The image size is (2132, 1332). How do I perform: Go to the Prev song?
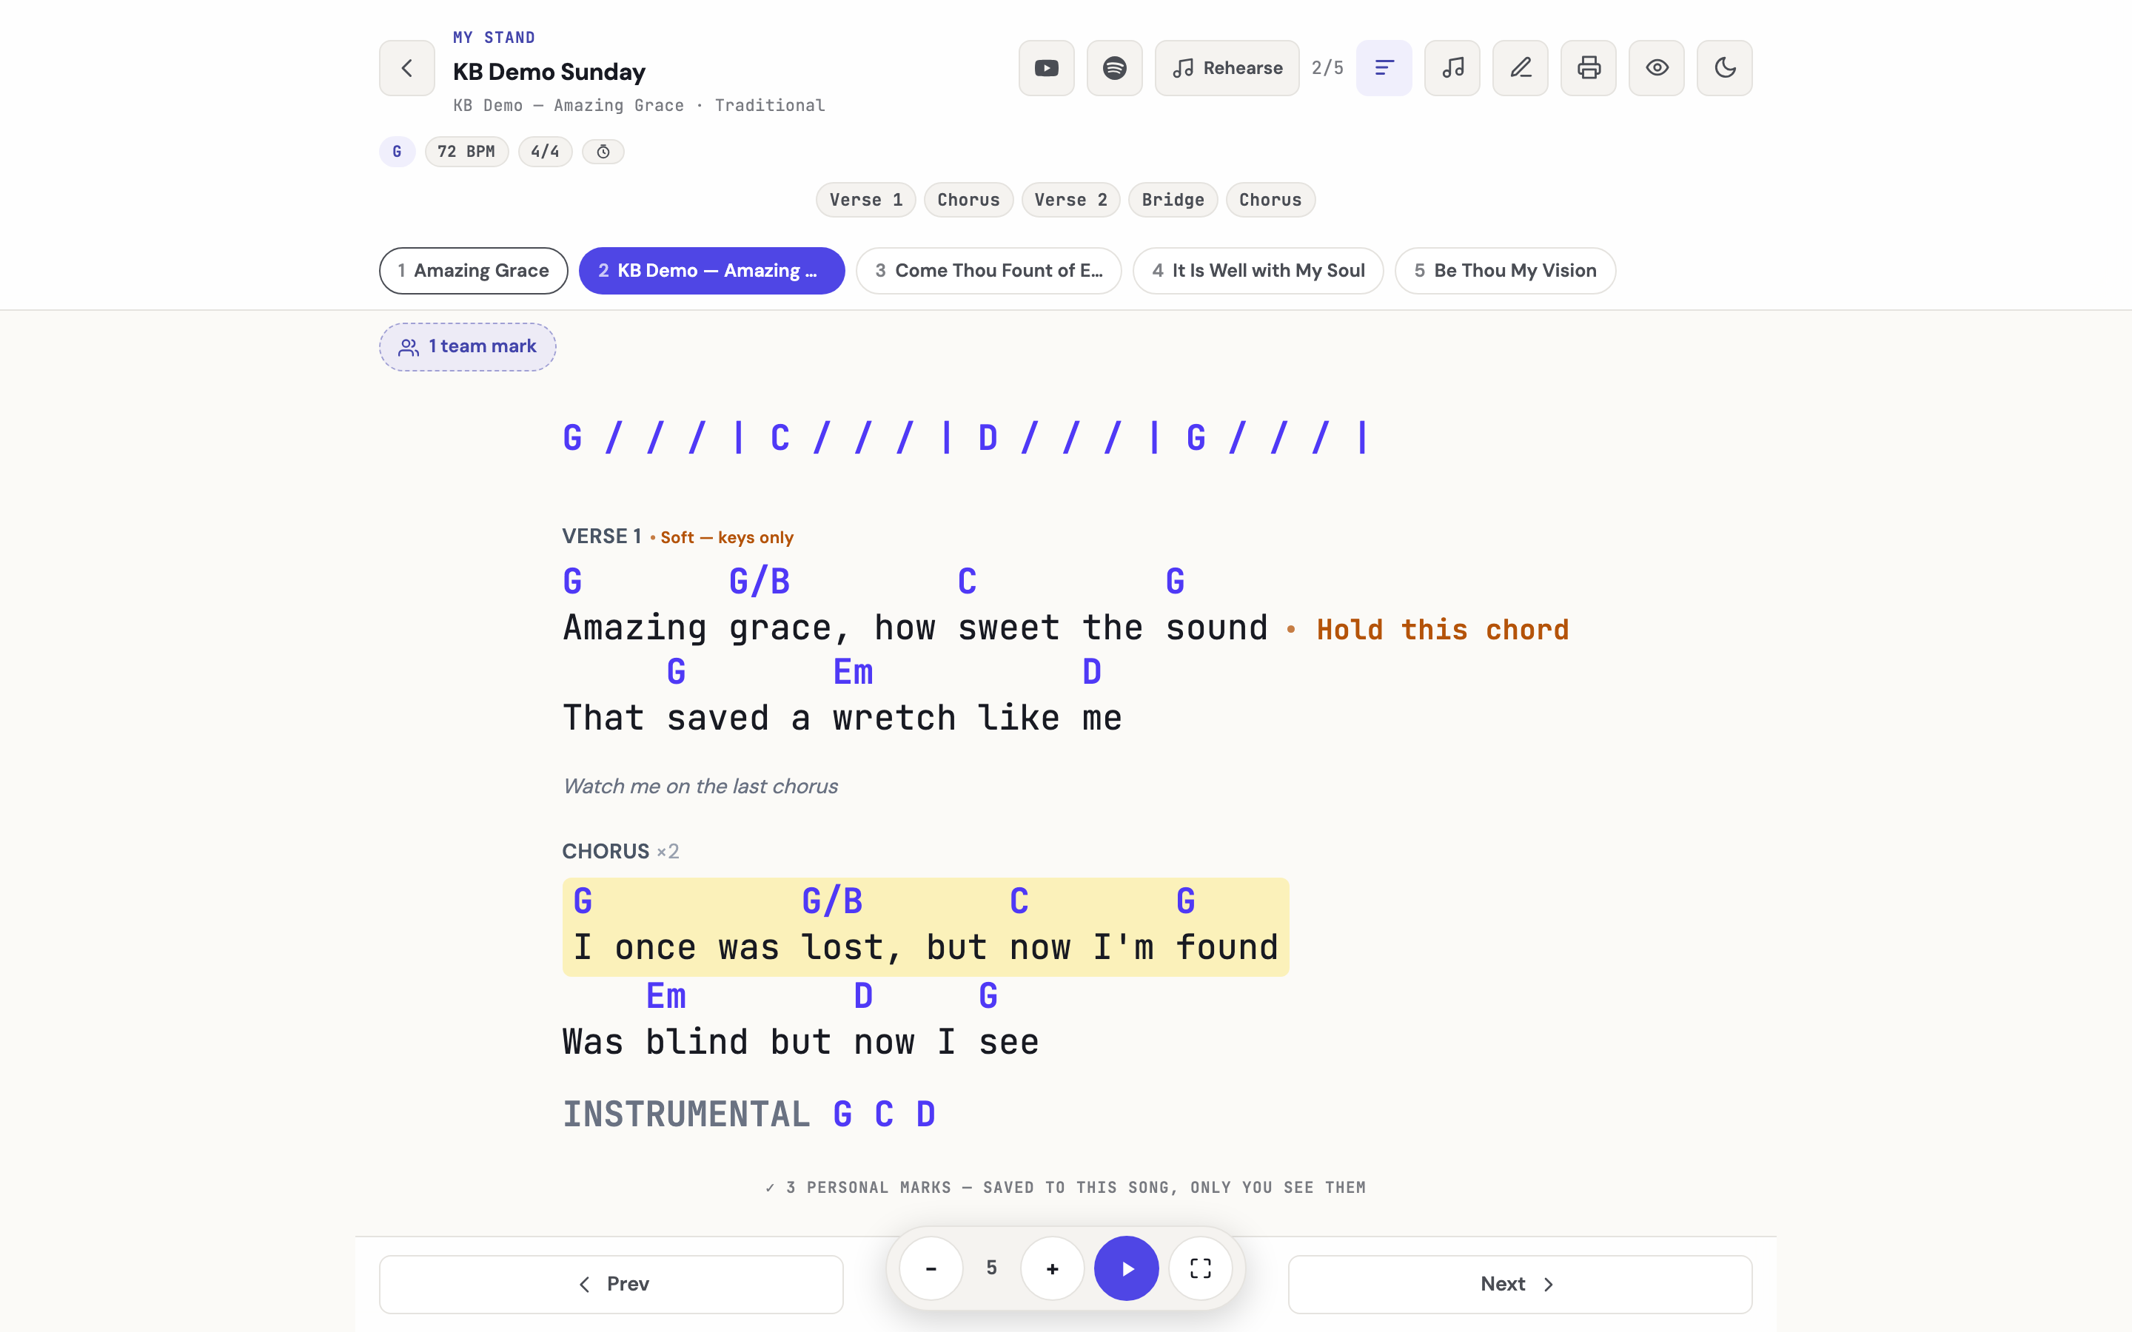click(611, 1285)
